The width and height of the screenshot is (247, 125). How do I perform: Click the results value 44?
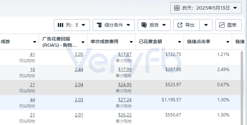pyautogui.click(x=32, y=100)
